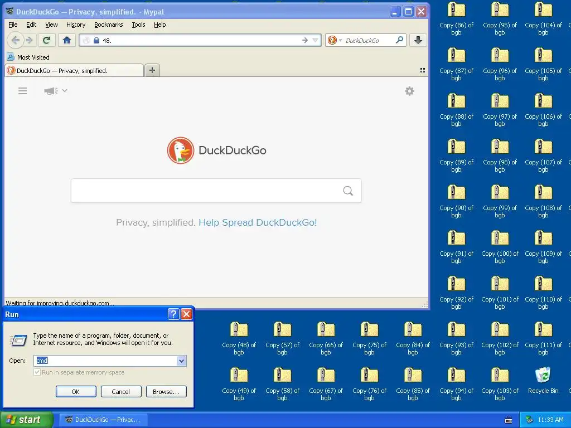Select the Recycle Bin desktop icon
This screenshot has width=571, height=428.
point(543,381)
